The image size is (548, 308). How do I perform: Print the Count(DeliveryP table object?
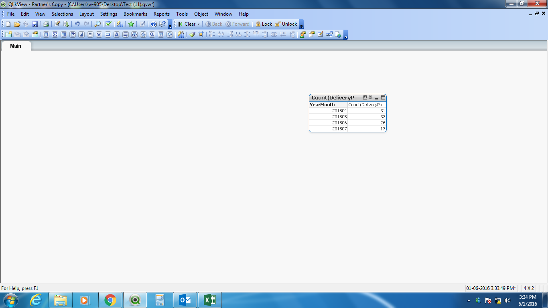[x=365, y=97]
